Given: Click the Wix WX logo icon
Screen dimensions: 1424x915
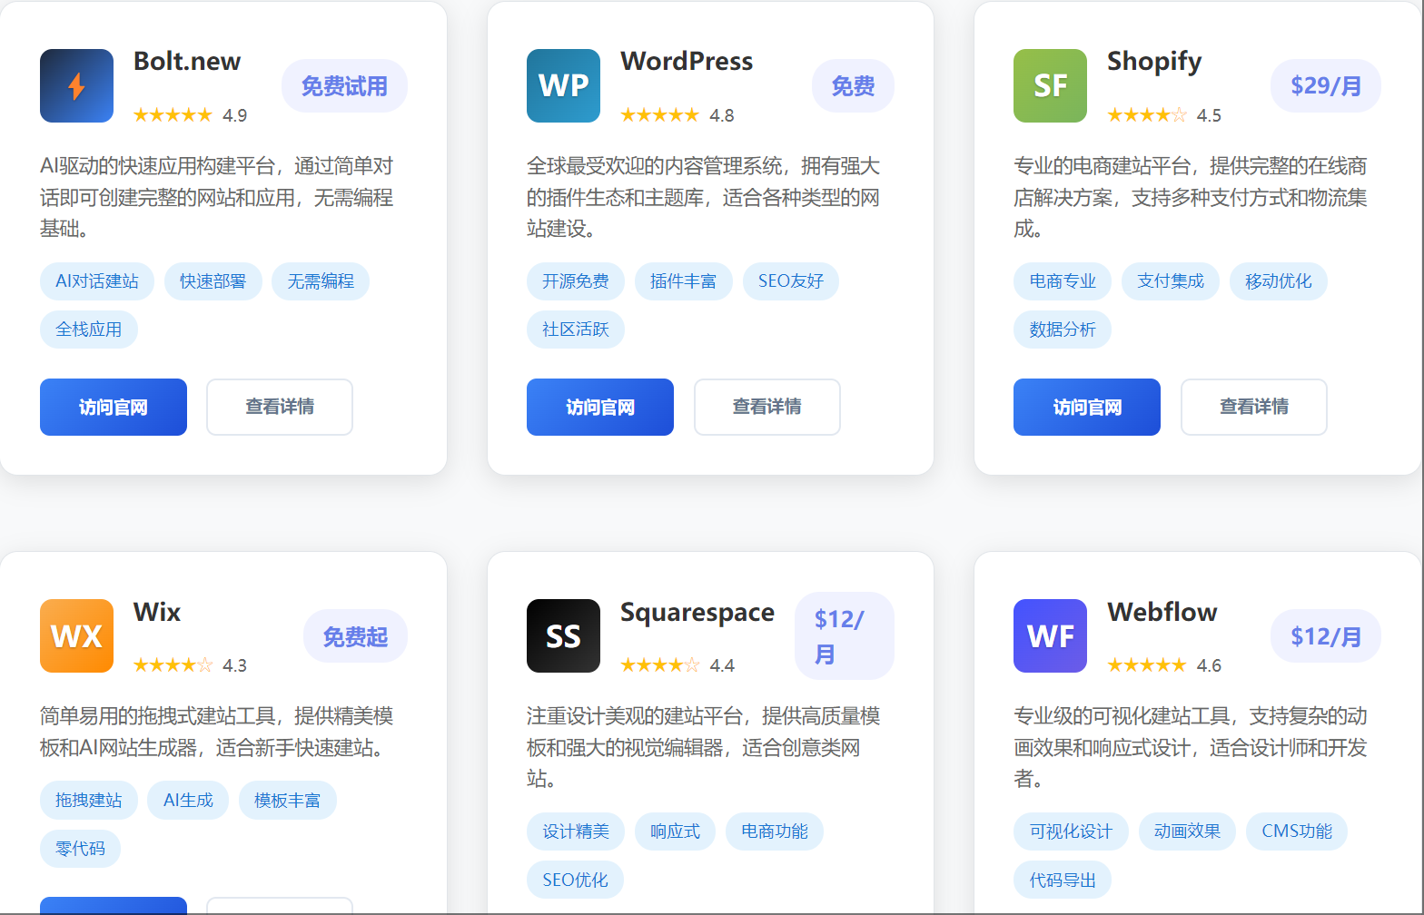Looking at the screenshot, I should tap(76, 636).
